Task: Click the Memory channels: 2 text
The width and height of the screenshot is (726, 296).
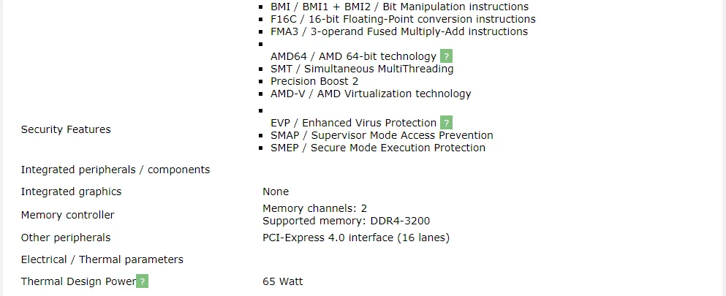Action: click(314, 208)
